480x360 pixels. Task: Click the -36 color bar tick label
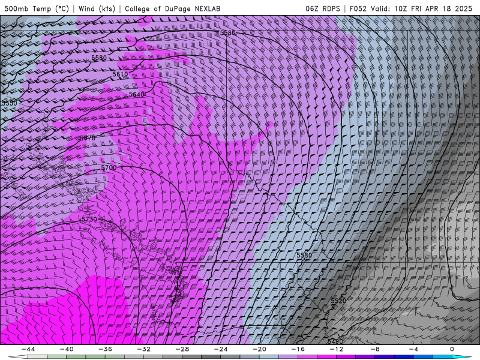coord(106,349)
